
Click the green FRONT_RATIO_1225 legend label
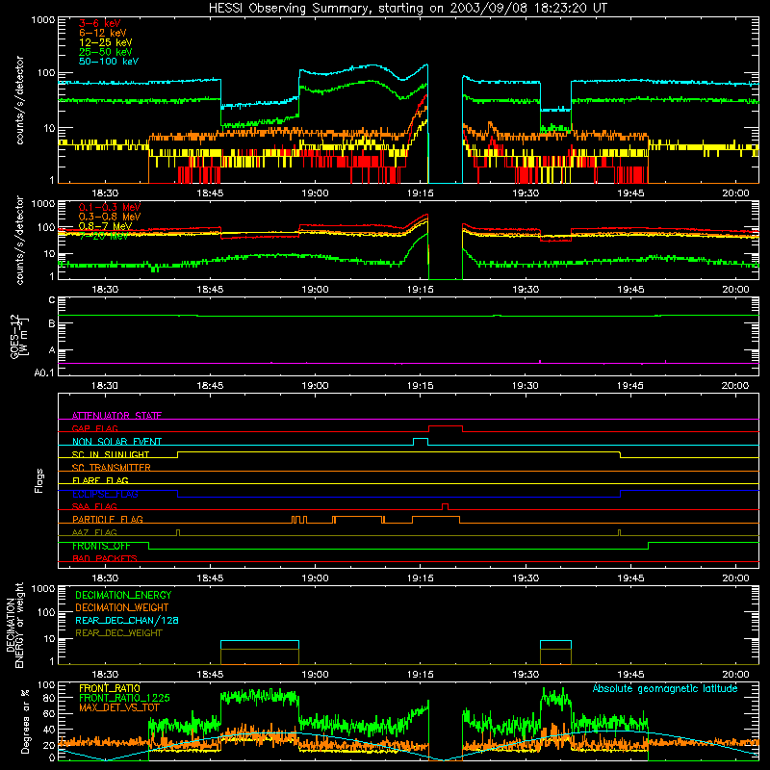(124, 698)
